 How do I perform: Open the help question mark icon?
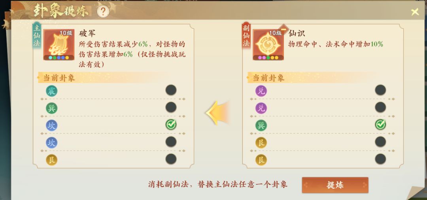point(103,11)
